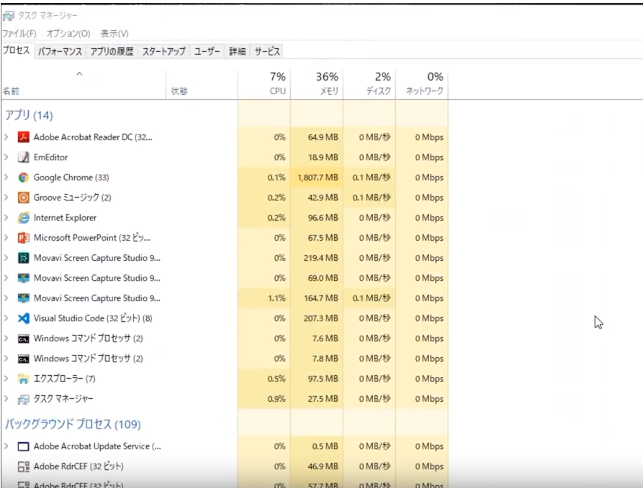Open the ファイル(F) menu
Screen dimensions: 643x488
point(19,34)
